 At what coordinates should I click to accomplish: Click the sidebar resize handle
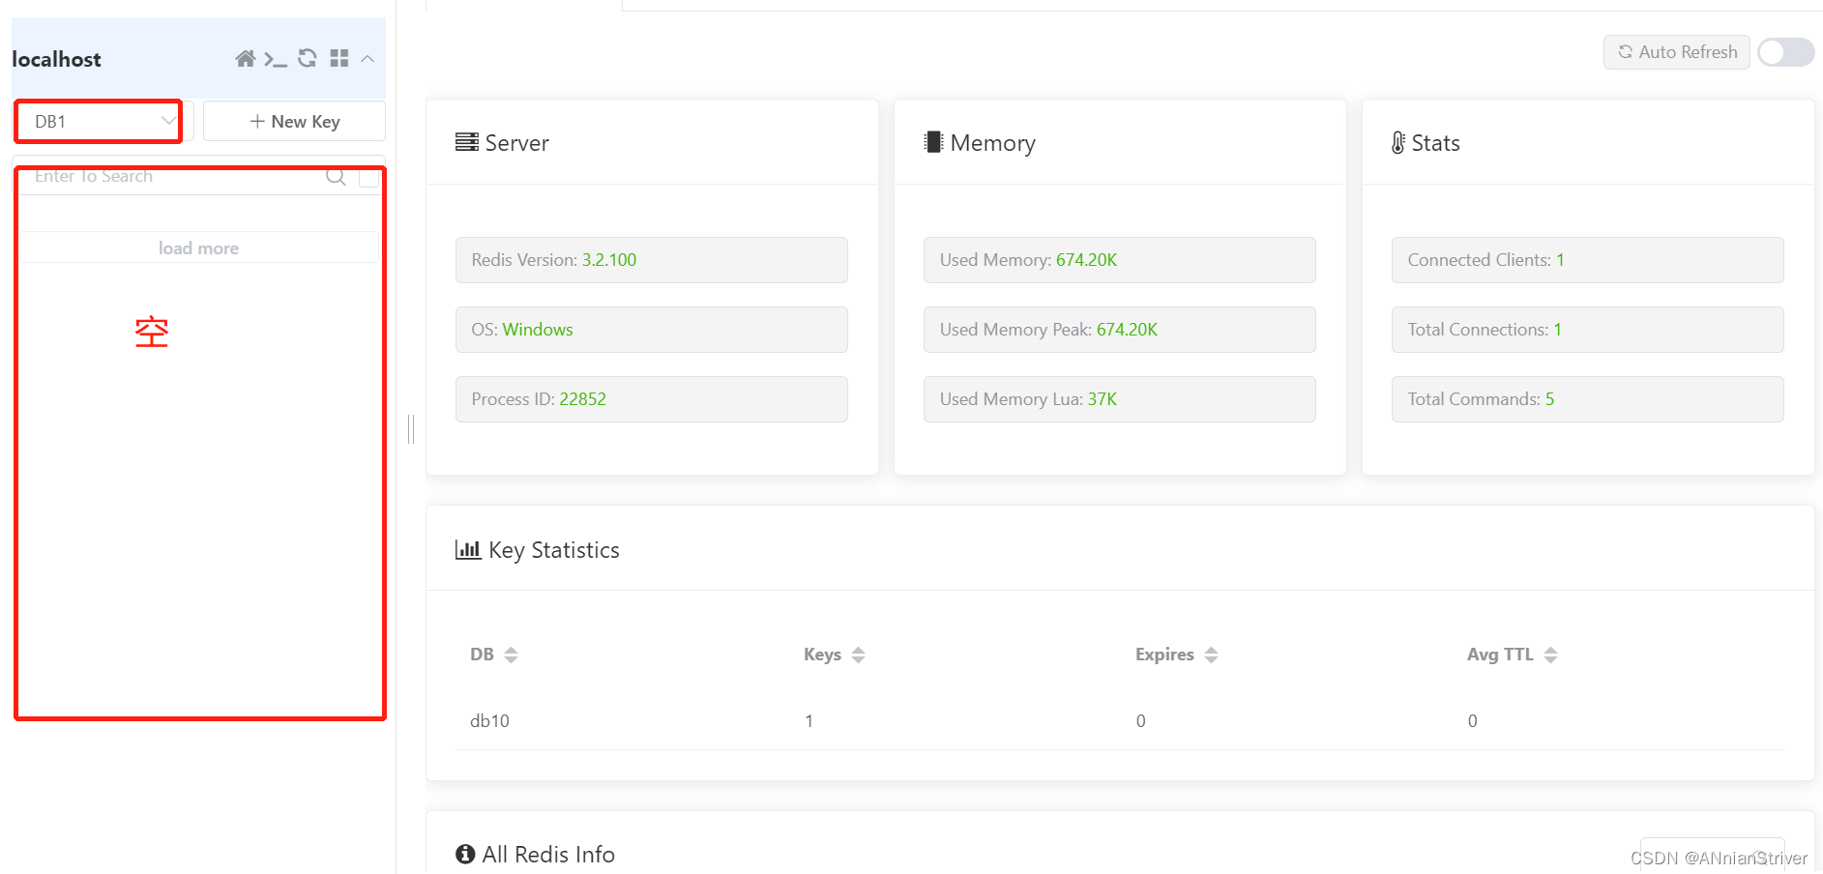point(411,428)
